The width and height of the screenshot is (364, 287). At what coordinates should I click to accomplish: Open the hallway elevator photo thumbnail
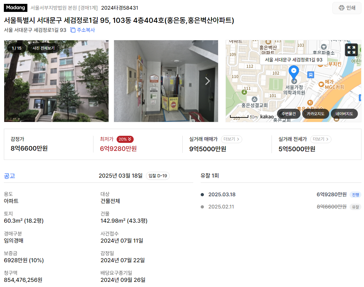tap(166, 81)
